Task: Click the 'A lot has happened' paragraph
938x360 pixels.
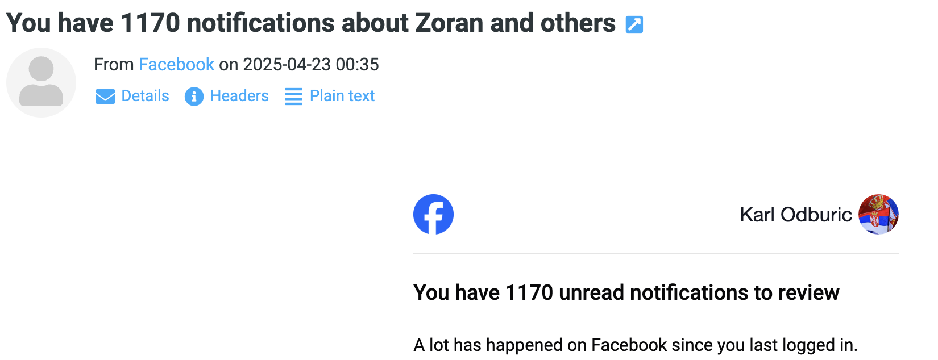Action: [x=635, y=345]
